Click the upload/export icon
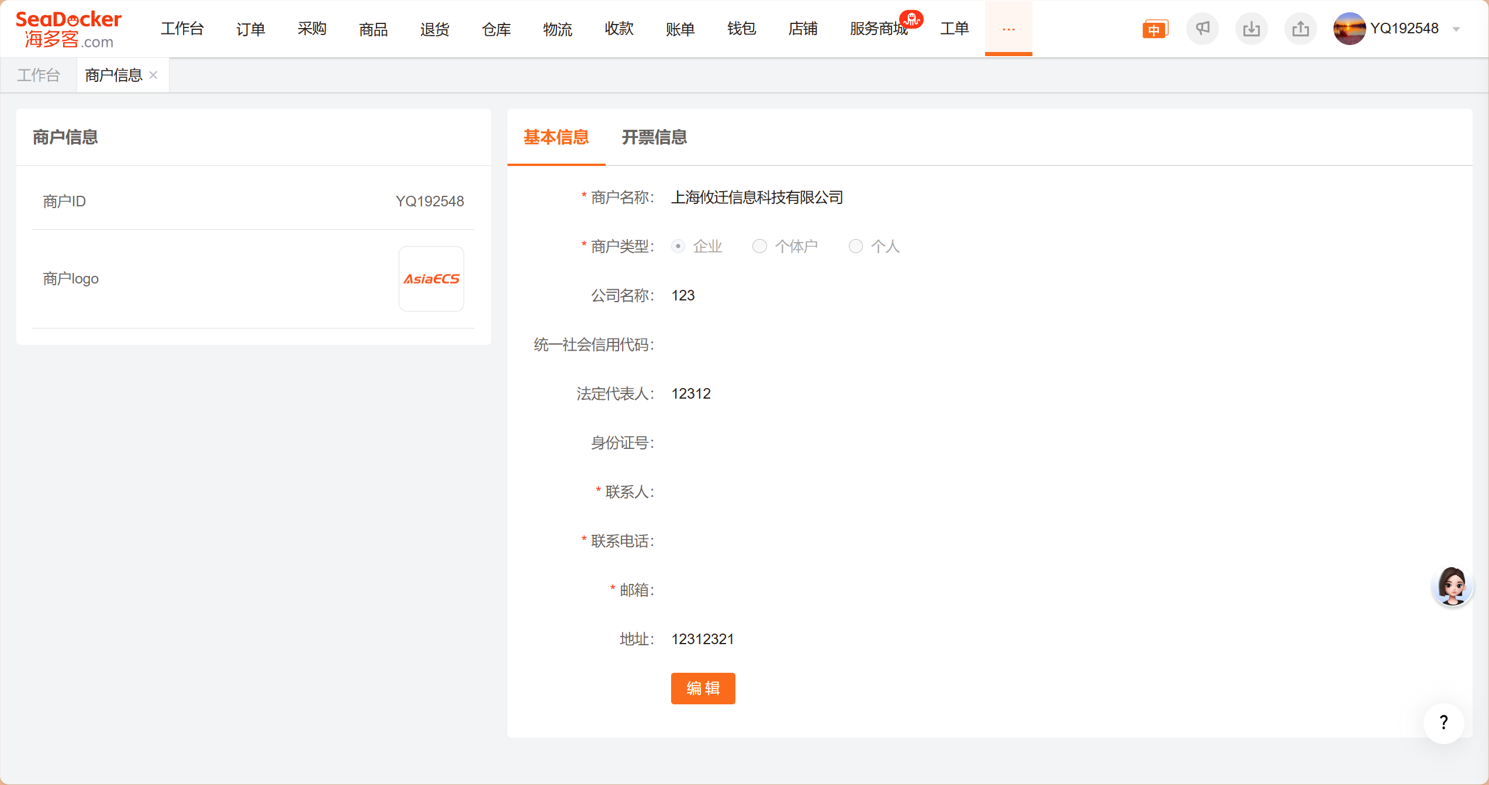 1300,29
